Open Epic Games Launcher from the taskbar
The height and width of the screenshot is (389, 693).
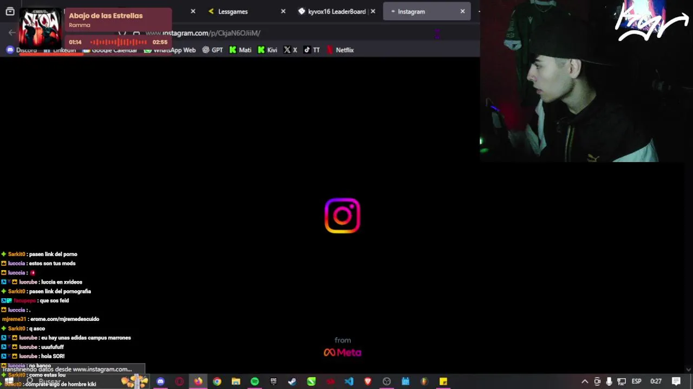tap(273, 381)
